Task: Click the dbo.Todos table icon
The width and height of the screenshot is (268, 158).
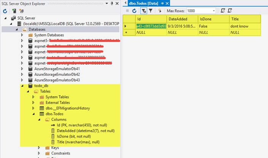Action: tap(42, 114)
